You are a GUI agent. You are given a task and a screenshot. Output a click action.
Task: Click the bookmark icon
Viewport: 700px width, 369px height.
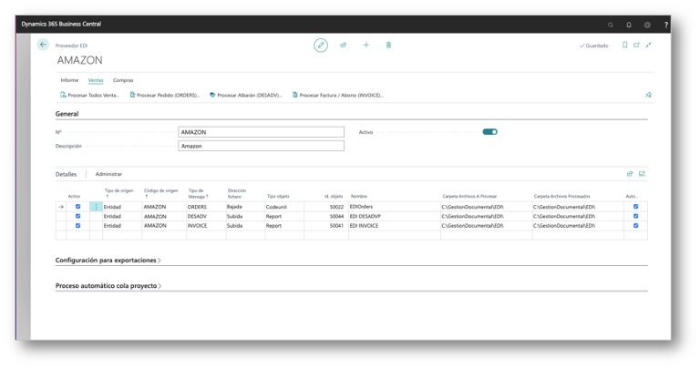point(625,45)
